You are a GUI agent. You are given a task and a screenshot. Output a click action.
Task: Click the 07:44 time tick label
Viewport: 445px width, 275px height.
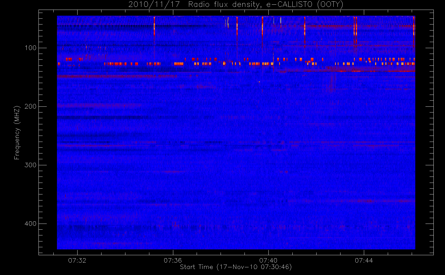(364, 260)
